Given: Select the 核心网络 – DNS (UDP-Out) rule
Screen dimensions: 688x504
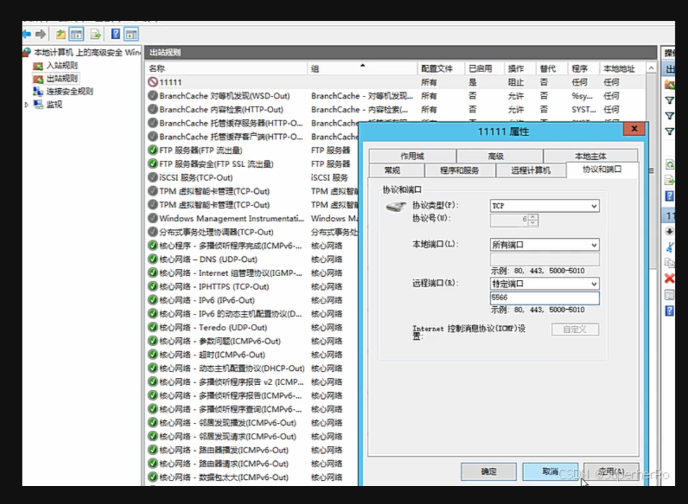Looking at the screenshot, I should pos(208,259).
